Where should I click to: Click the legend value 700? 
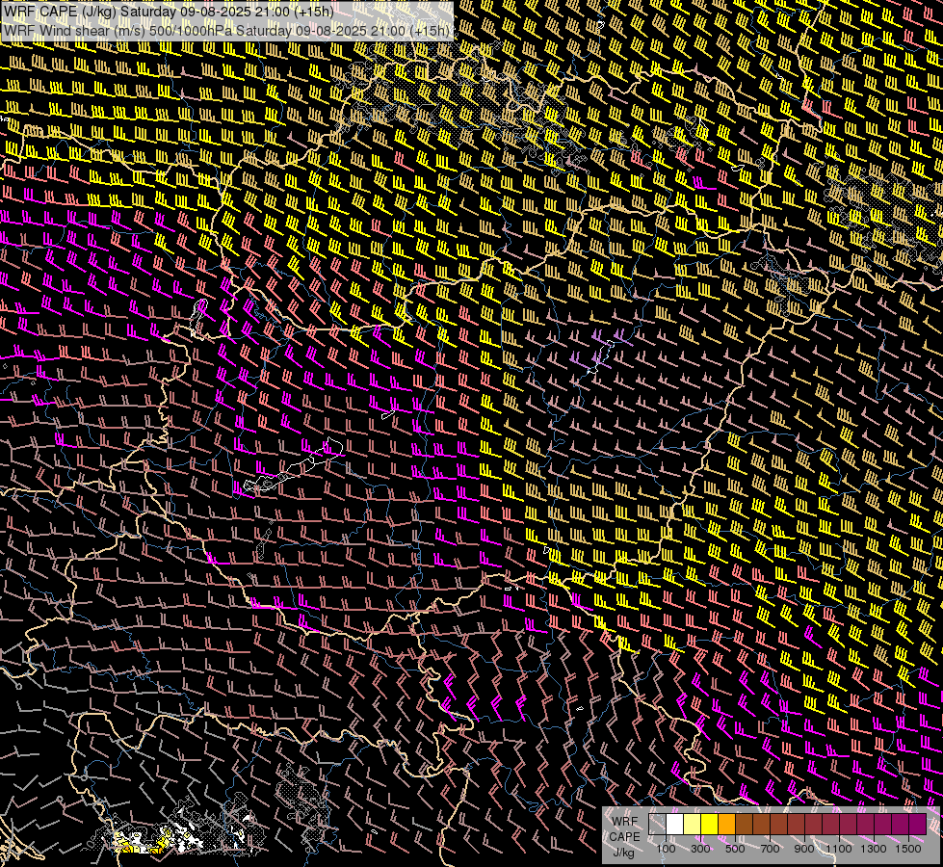click(x=770, y=849)
